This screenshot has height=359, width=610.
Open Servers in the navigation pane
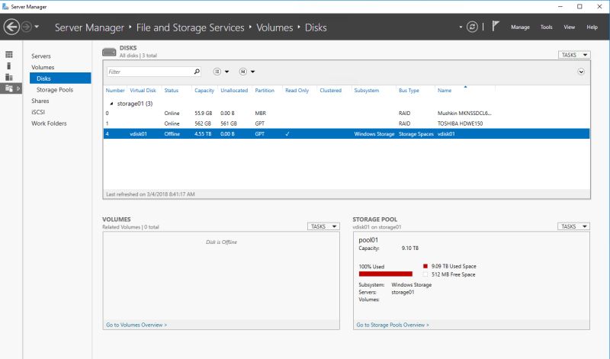click(x=41, y=56)
